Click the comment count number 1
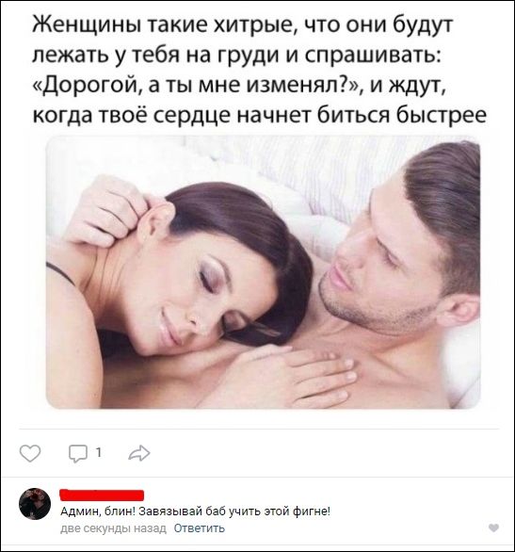The width and height of the screenshot is (515, 552). (99, 453)
